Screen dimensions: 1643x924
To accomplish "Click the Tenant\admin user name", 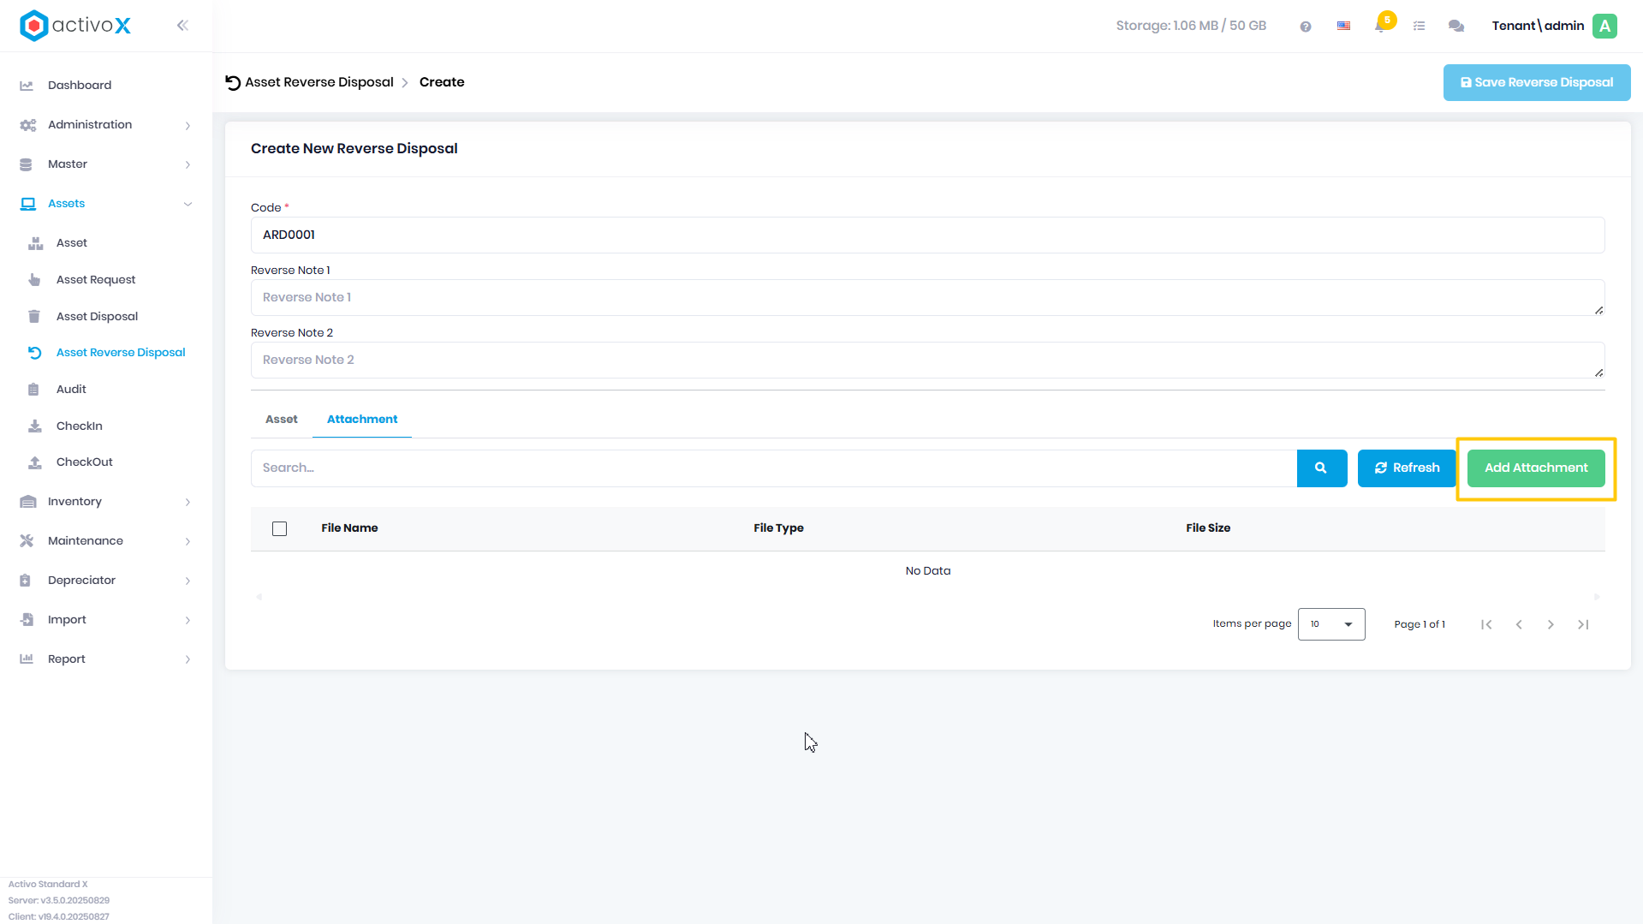I will tap(1538, 26).
